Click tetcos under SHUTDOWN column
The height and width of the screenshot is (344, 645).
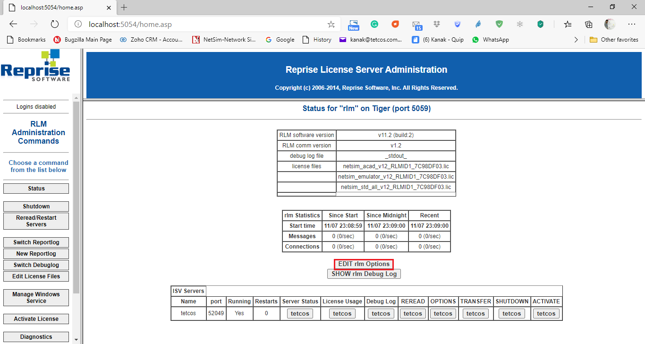coord(512,314)
